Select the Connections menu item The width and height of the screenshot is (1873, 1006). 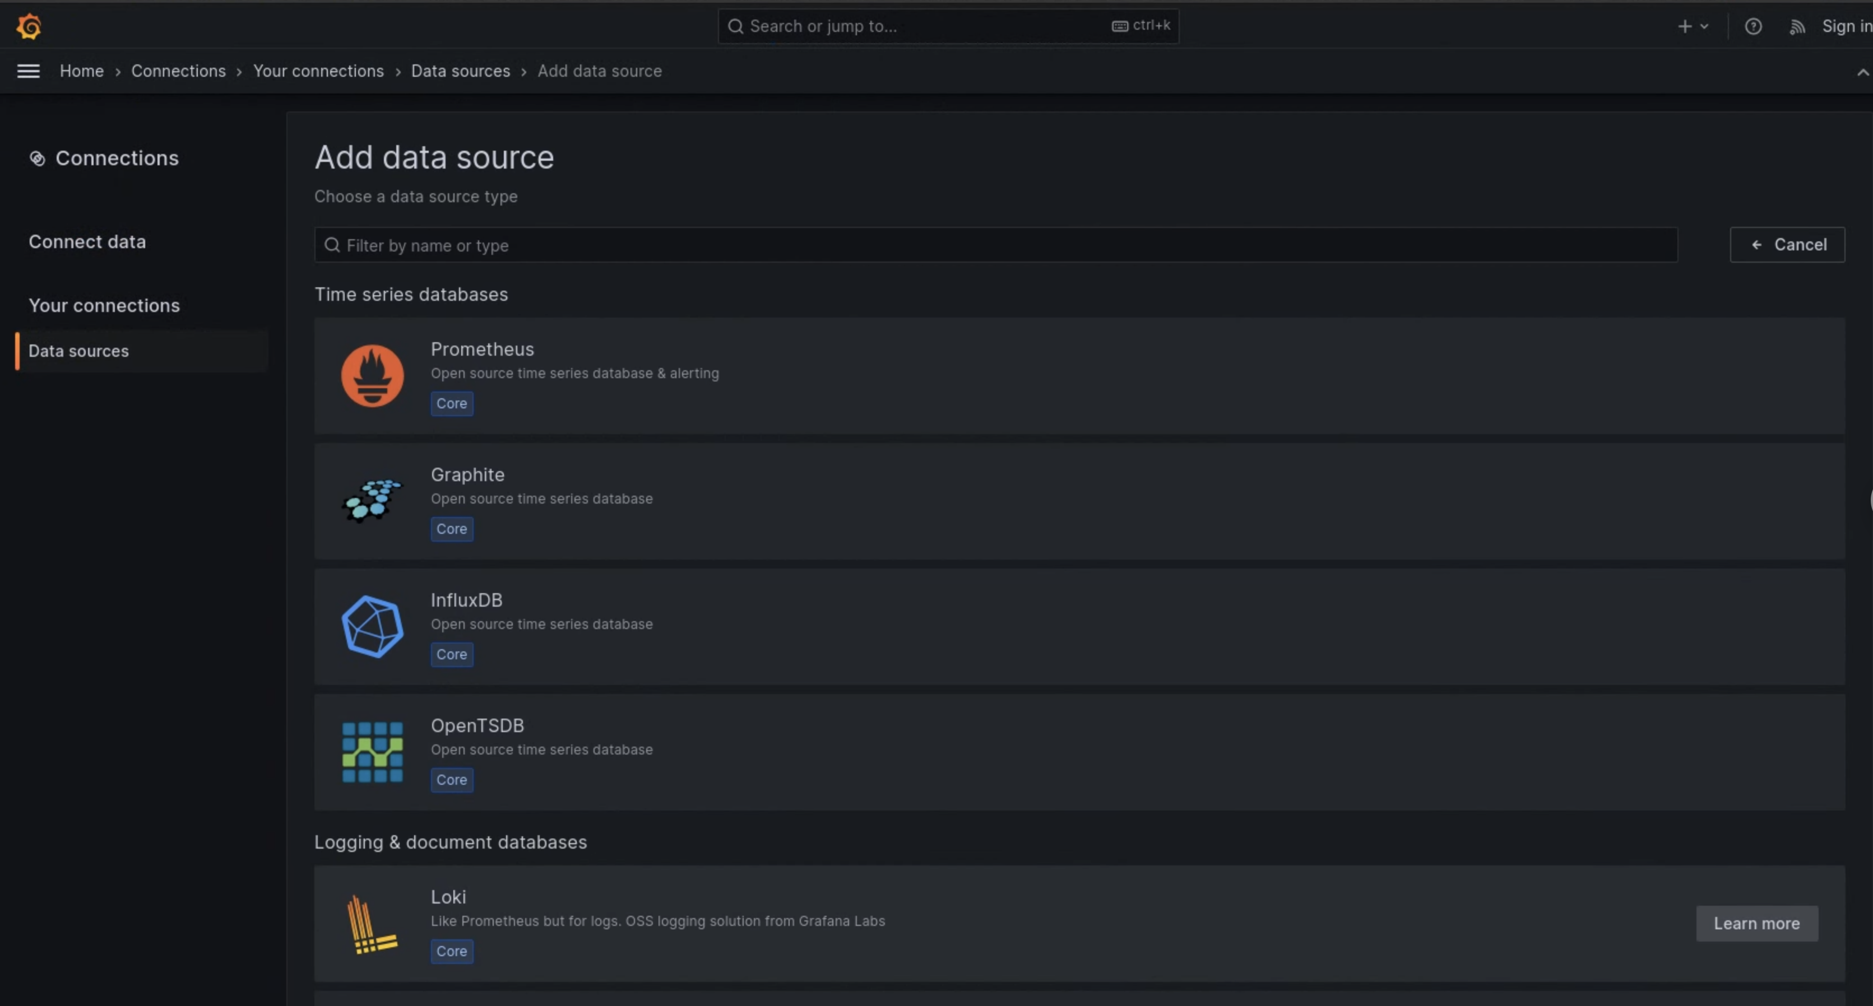[117, 157]
